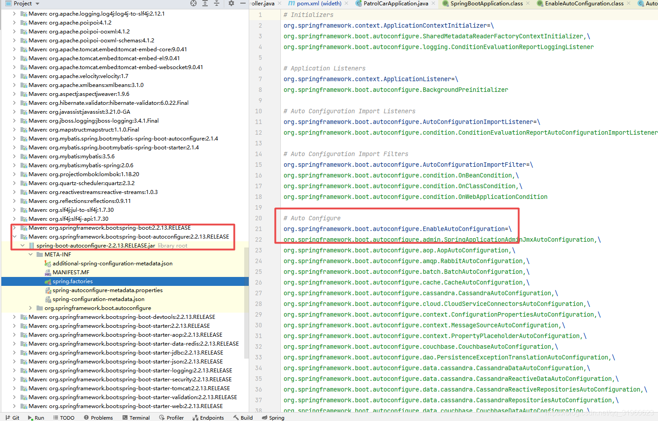Click the Expand All icon in Project panel
Screen dimensions: 658x421
[x=205, y=3]
